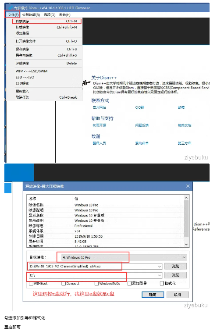This screenshot has height=331, width=217.
Task: Open the QQ群 contact link
Action: 140,107
